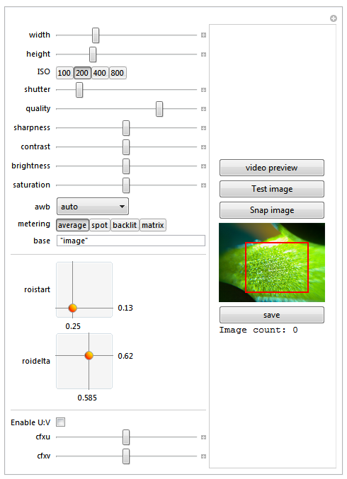Click the plus icon beside saturation slider
Image resolution: width=347 pixels, height=479 pixels.
(203, 185)
